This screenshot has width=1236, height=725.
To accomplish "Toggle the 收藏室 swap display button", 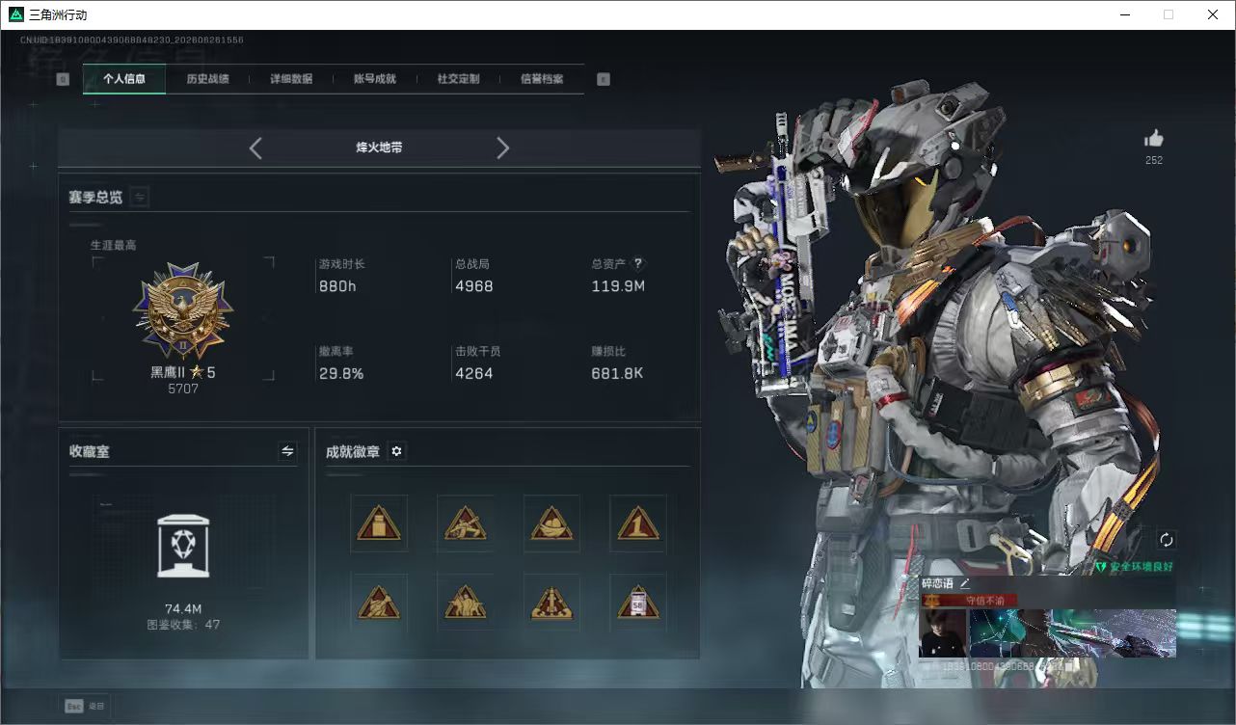I will (287, 451).
